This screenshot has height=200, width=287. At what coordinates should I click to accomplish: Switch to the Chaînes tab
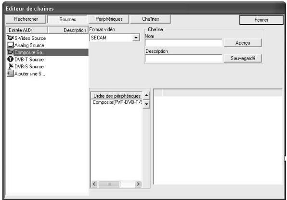(x=150, y=19)
